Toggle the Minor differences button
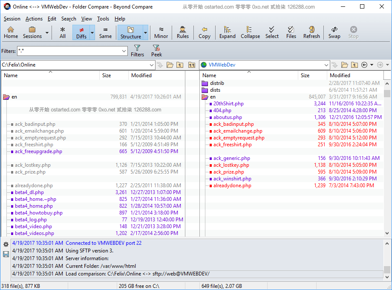Image resolution: width=392 pixels, height=290 pixels. pos(161,32)
